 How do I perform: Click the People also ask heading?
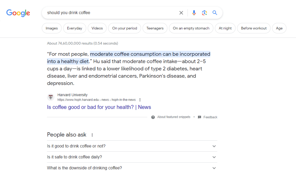click(67, 135)
